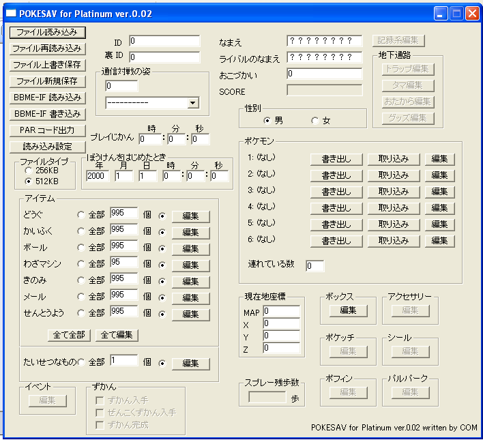This screenshot has height=440, width=483.
Task: Click 編集 button in メール row
Action: (x=190, y=298)
